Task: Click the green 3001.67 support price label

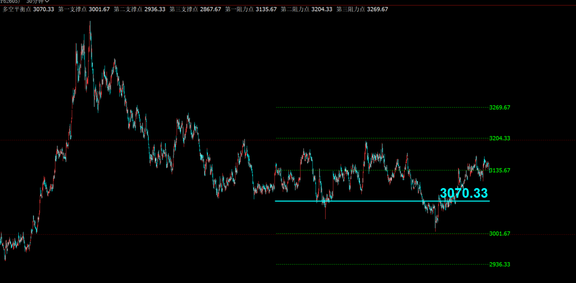Action: pos(499,234)
